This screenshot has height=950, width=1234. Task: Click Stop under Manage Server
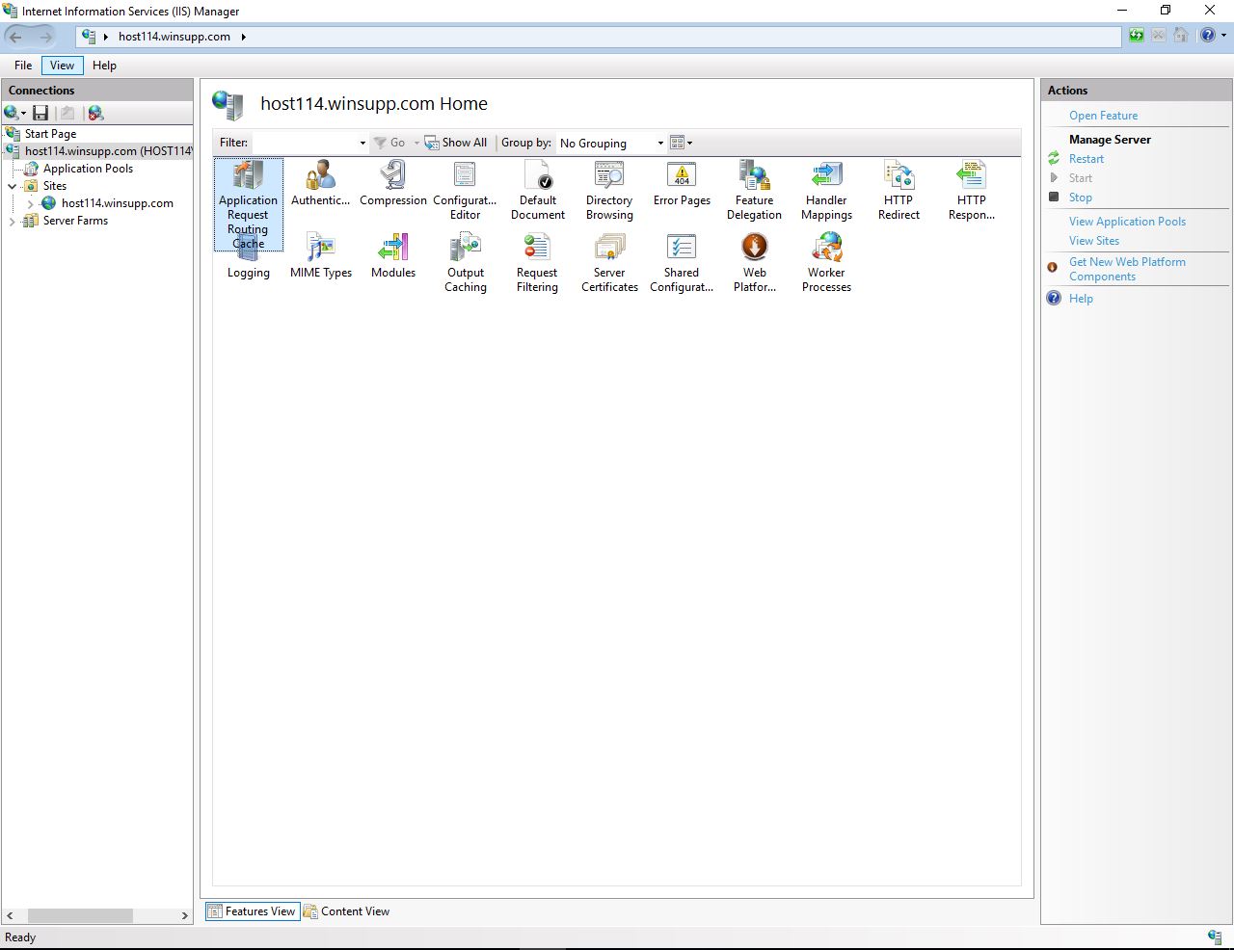1080,198
